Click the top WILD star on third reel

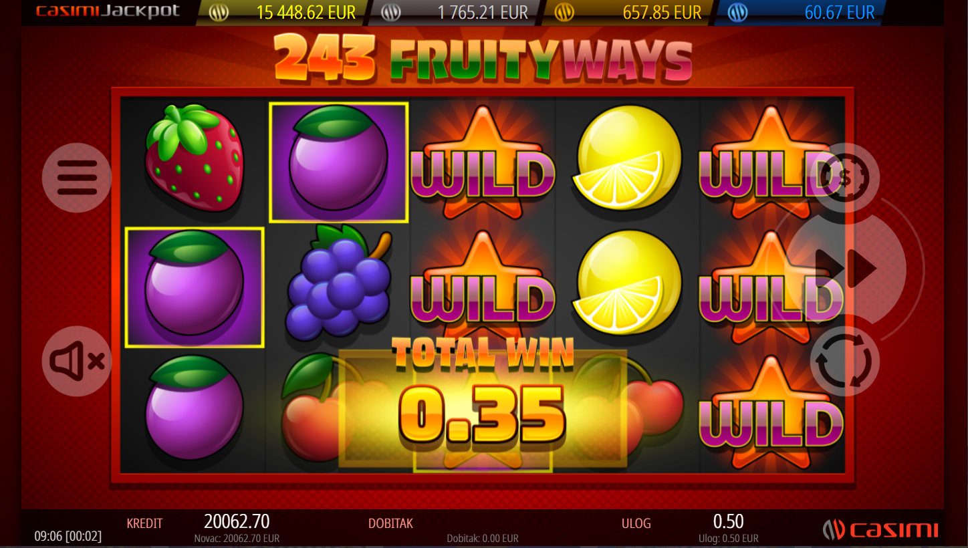point(483,164)
